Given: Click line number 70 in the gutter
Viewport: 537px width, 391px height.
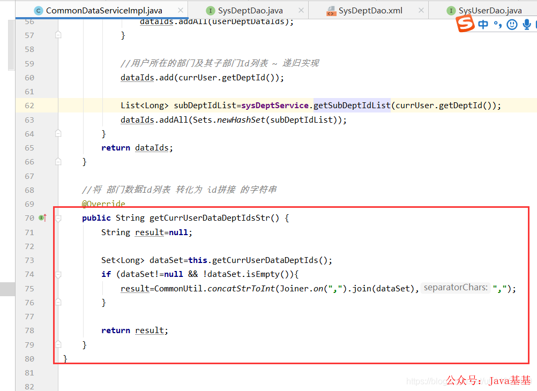Looking at the screenshot, I should [29, 218].
